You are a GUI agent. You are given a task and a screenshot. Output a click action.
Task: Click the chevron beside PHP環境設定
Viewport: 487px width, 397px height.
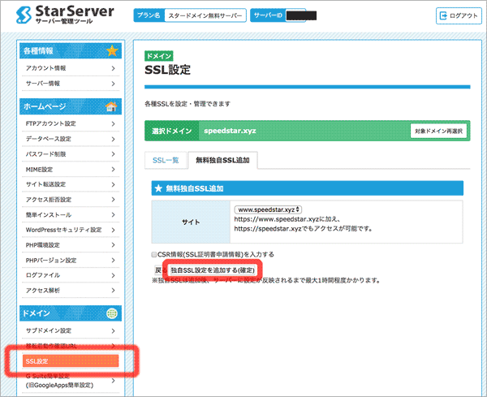[x=114, y=245]
